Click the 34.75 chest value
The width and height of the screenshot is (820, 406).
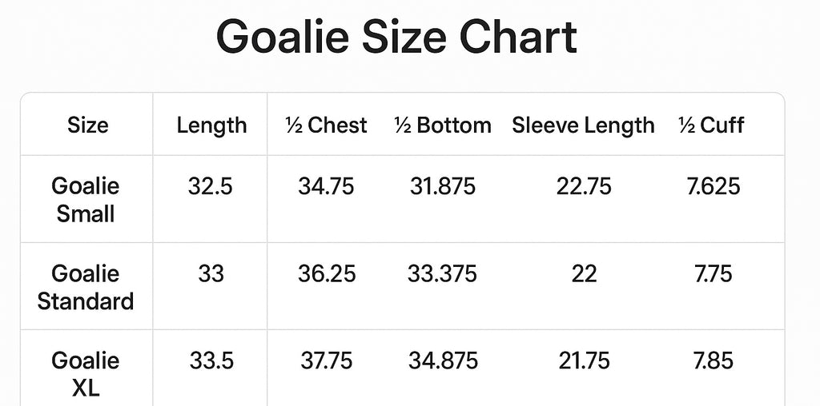coord(326,186)
